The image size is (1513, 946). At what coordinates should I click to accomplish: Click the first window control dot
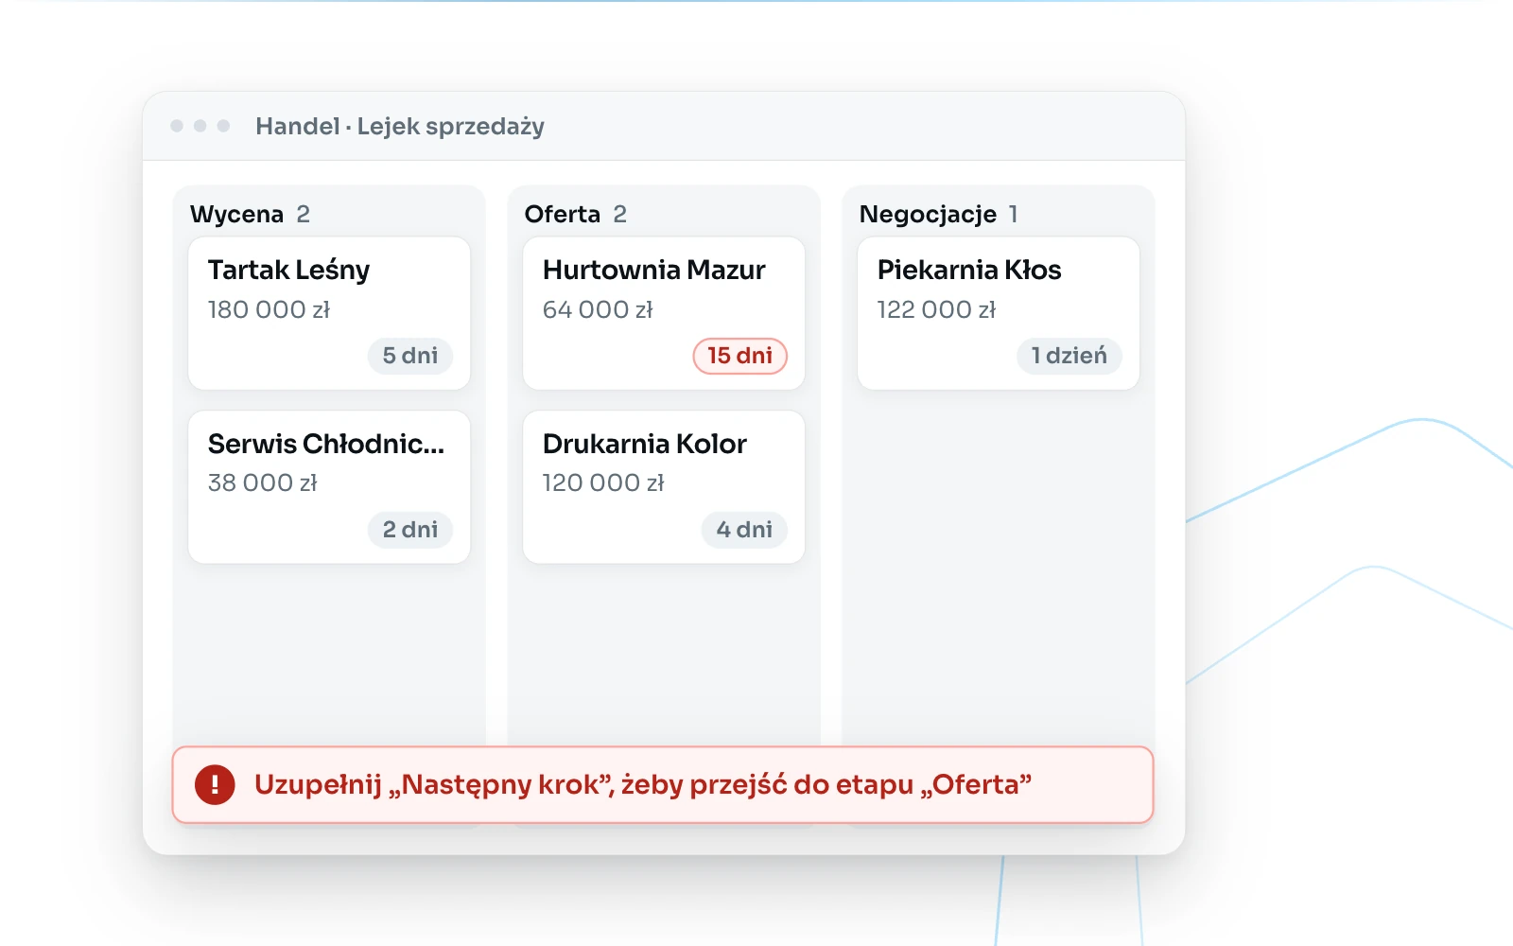click(177, 126)
